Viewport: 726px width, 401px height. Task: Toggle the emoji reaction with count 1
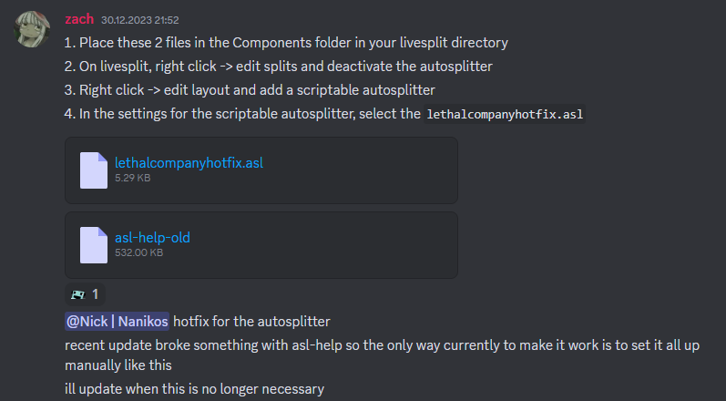click(85, 294)
